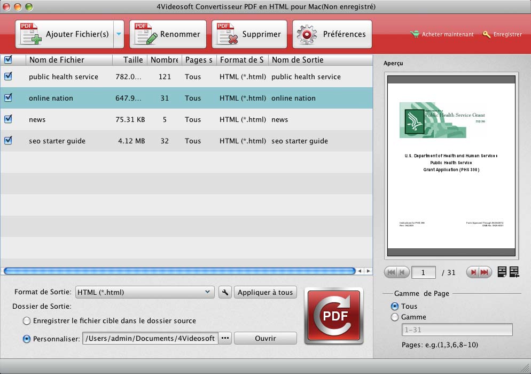
Task: Open Préférences with the gear icon
Action: point(332,34)
